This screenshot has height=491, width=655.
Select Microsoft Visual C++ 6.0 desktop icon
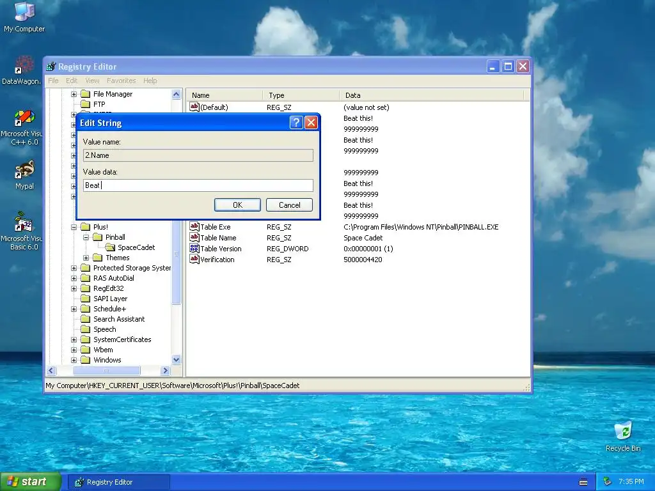tap(22, 128)
